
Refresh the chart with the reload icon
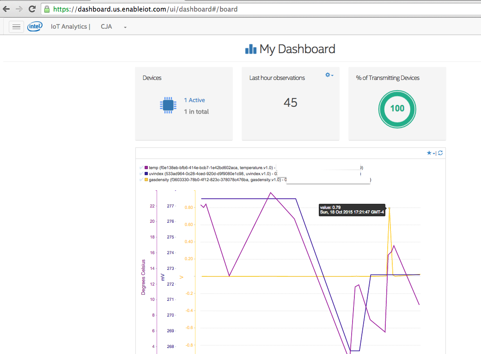tap(440, 153)
